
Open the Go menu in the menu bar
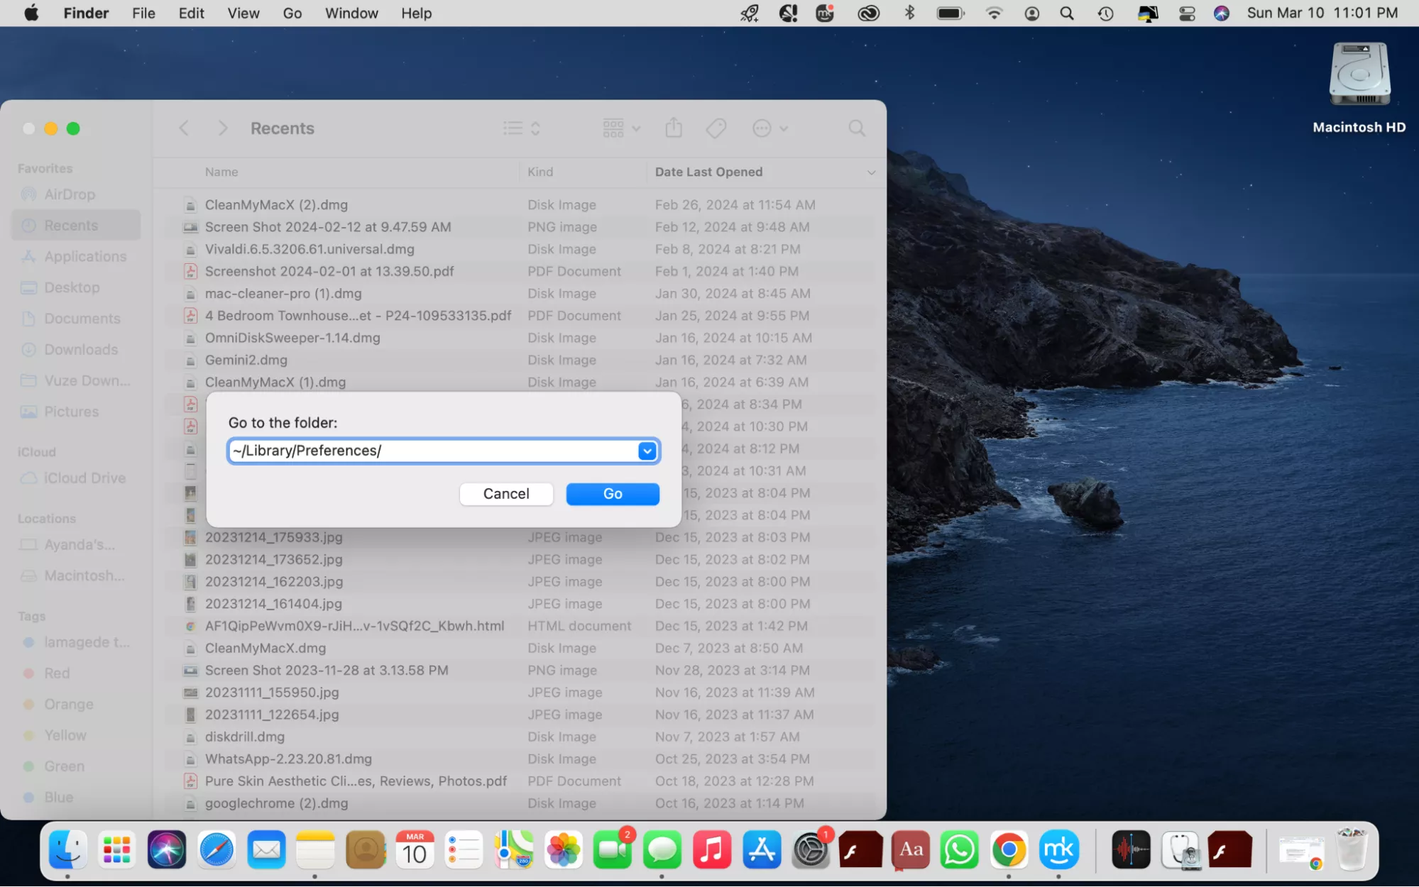click(292, 13)
